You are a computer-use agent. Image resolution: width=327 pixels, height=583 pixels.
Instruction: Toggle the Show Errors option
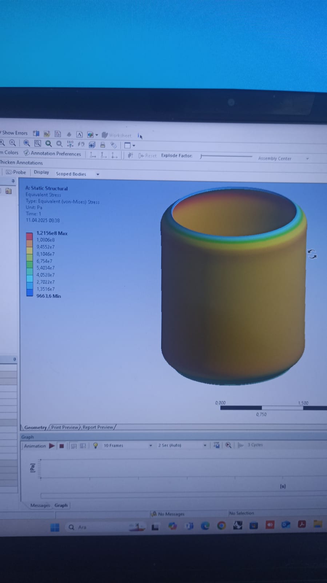click(14, 133)
